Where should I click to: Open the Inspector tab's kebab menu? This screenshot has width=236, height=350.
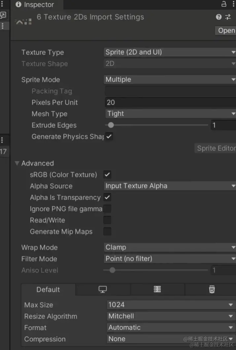coord(234,4)
